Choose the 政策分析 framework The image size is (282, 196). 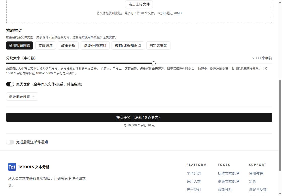click(68, 45)
